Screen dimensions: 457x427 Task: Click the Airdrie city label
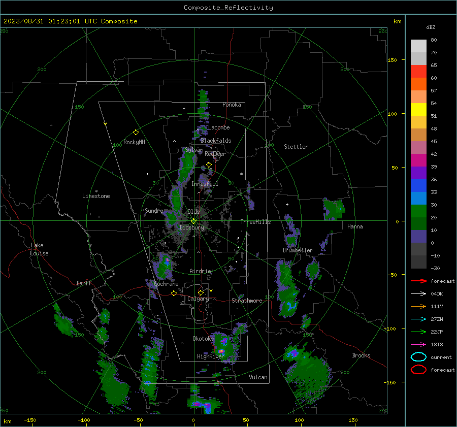[200, 271]
